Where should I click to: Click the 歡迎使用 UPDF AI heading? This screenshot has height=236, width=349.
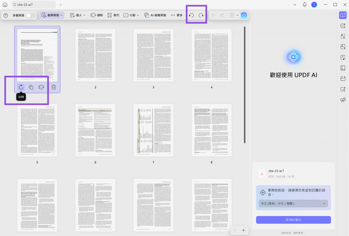pos(293,75)
